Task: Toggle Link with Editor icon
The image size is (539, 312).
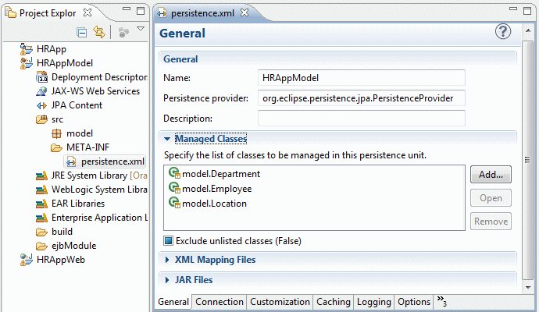Action: [99, 32]
